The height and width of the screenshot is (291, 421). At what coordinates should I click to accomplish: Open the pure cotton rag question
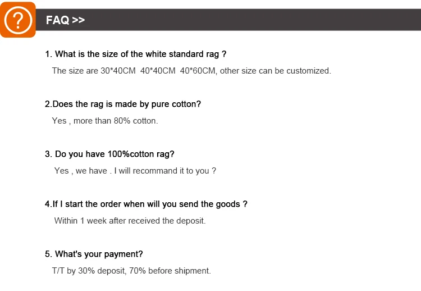(122, 104)
